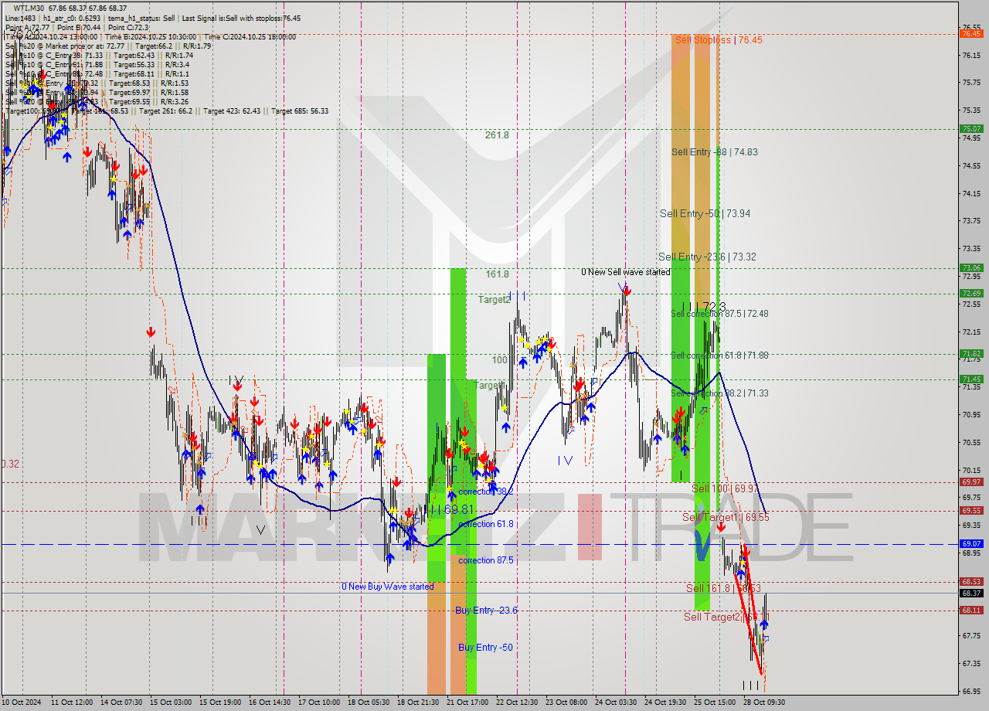Select the 'Last Signal is:Sell with stoploss' text
This screenshot has height=711, width=989.
[x=240, y=18]
